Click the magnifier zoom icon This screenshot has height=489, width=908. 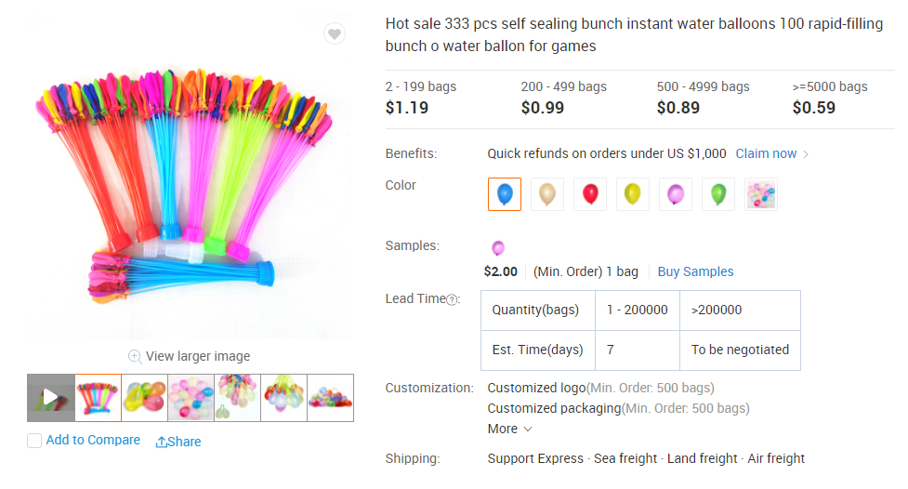click(x=135, y=356)
